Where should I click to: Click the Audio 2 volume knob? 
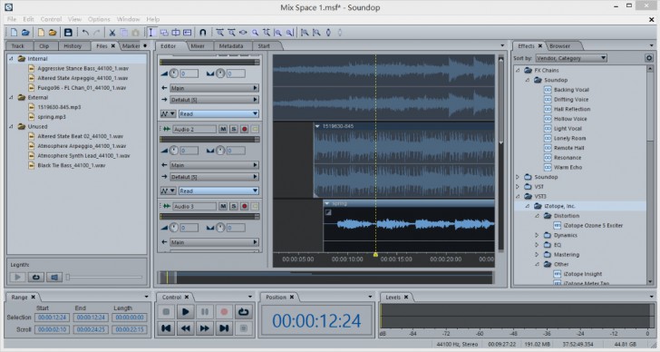(x=174, y=151)
